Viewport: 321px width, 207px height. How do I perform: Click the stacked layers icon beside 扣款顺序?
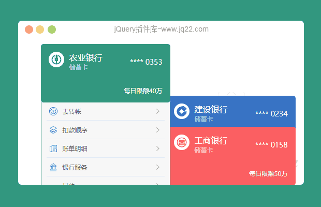[53, 130]
